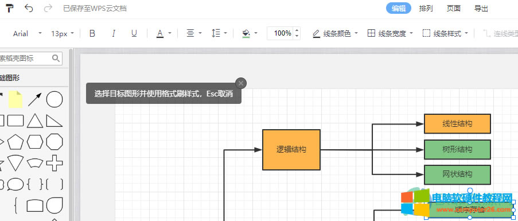Select the sector fan shape

(x=15, y=163)
